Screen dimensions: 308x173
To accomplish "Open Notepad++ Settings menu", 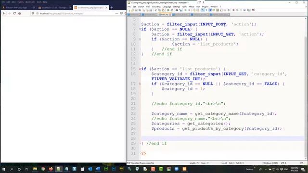I will point(177,7).
